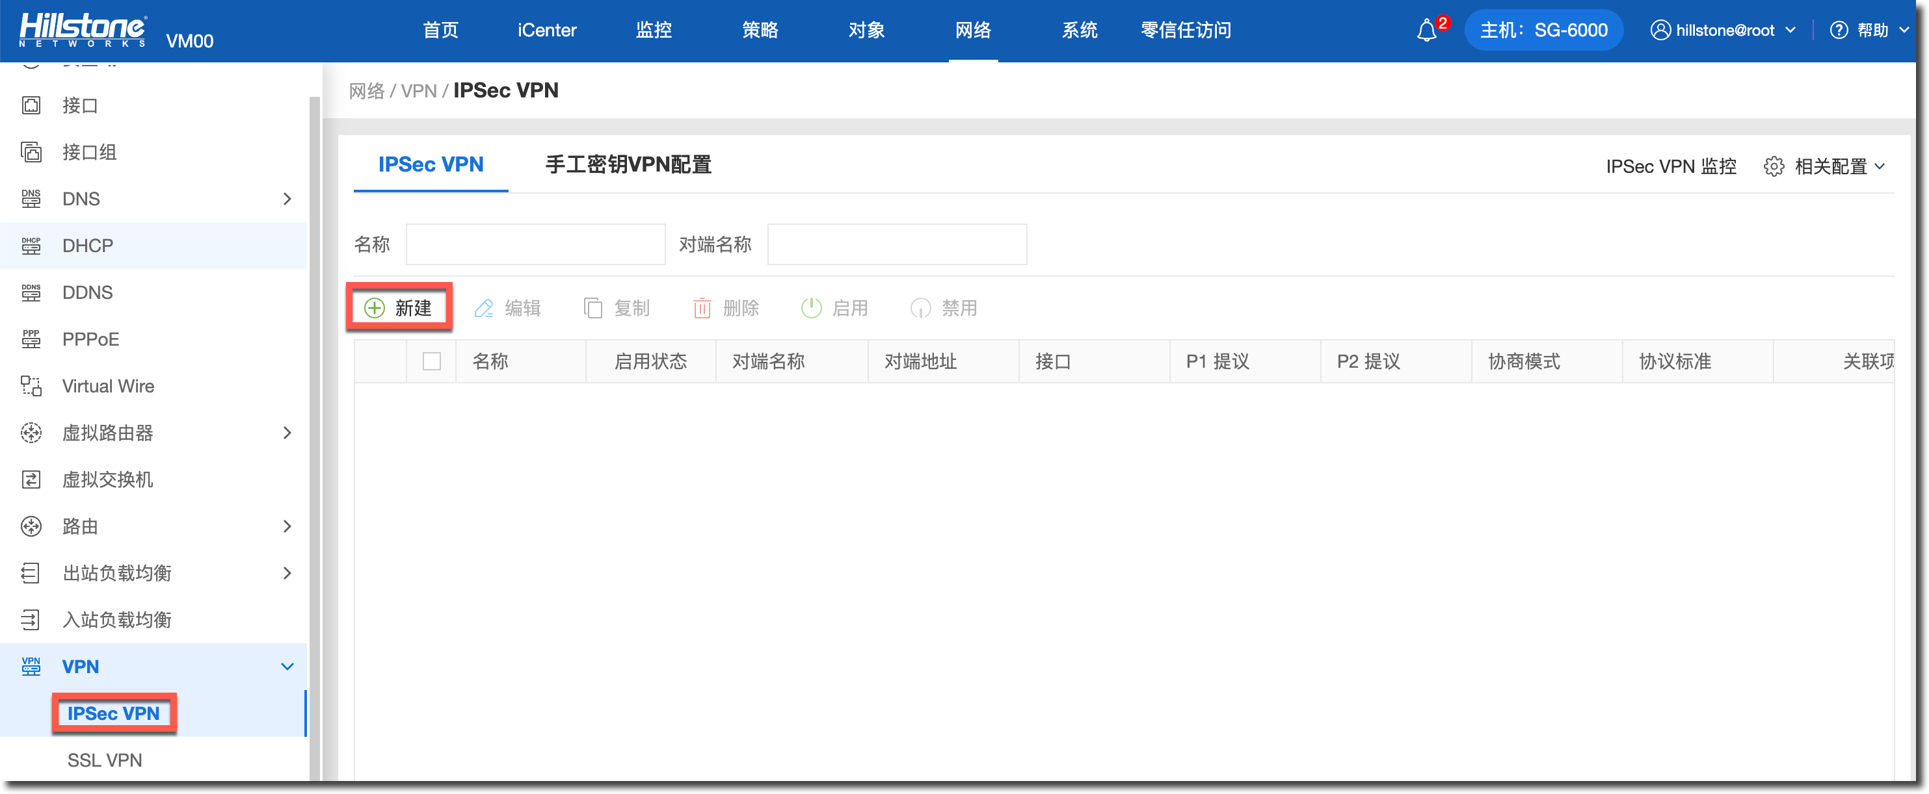Click the 删除 trash icon
Image resolution: width=1929 pixels, height=794 pixels.
(x=702, y=307)
